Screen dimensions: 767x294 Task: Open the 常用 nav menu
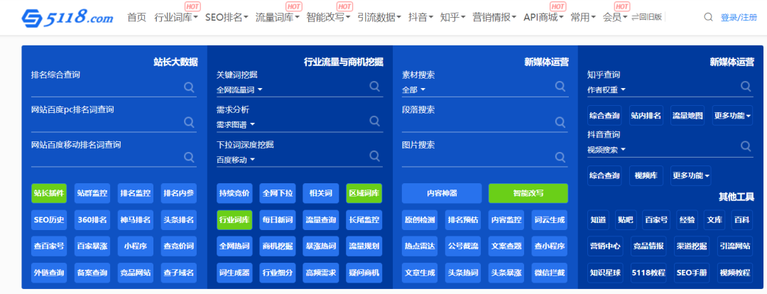tap(583, 18)
